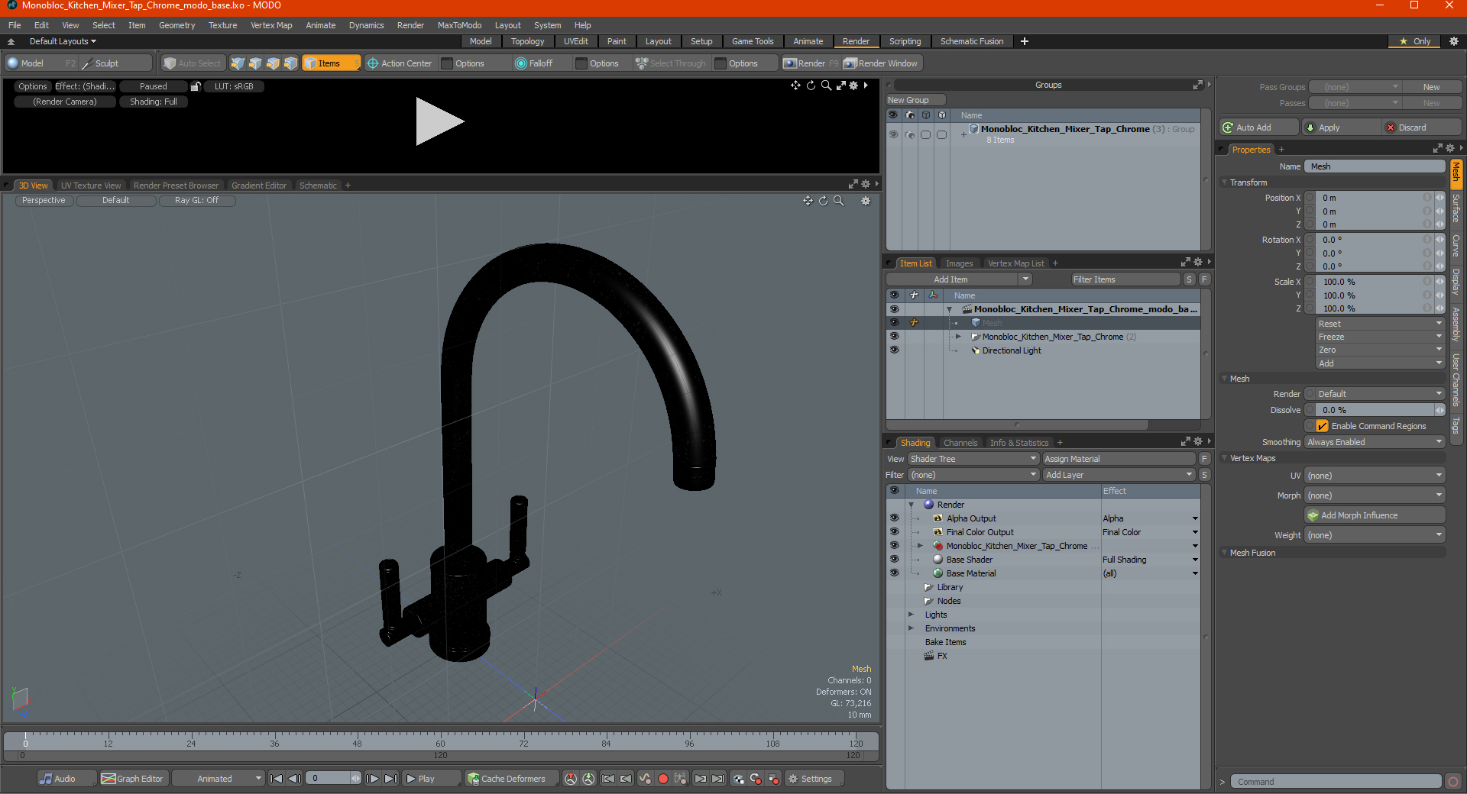Click the Assign Material button
The image size is (1467, 794).
[1119, 459]
